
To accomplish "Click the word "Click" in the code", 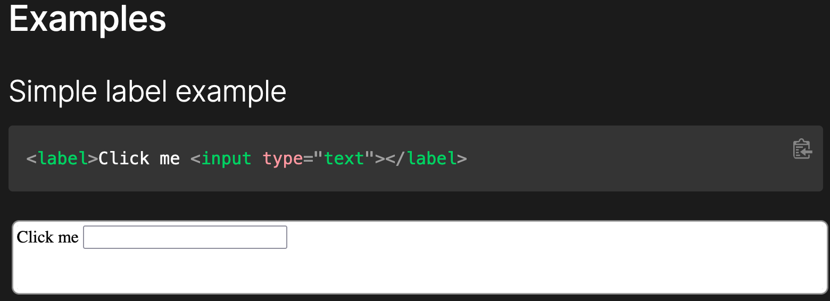I will [124, 158].
